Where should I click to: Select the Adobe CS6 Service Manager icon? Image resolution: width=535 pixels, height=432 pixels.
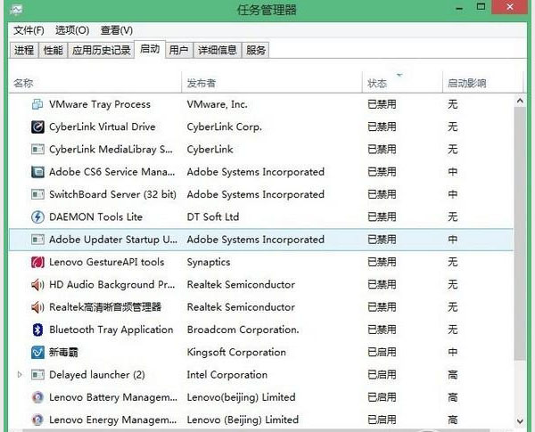point(37,172)
